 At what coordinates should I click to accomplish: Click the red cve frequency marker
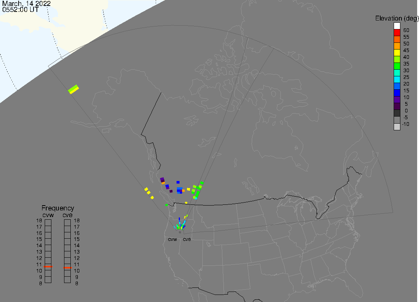tap(68, 267)
